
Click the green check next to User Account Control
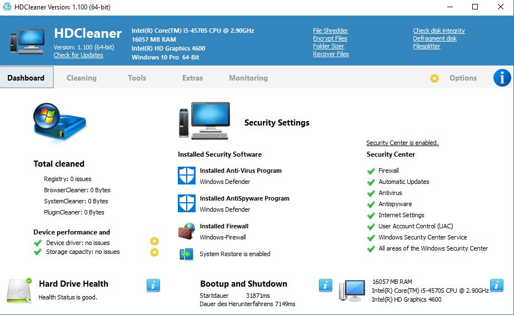[371, 227]
